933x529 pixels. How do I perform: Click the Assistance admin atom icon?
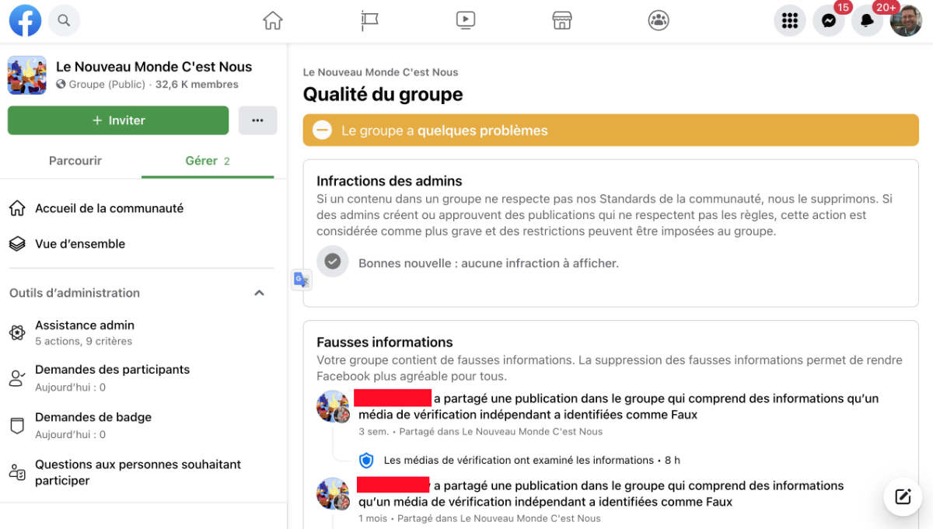click(17, 332)
